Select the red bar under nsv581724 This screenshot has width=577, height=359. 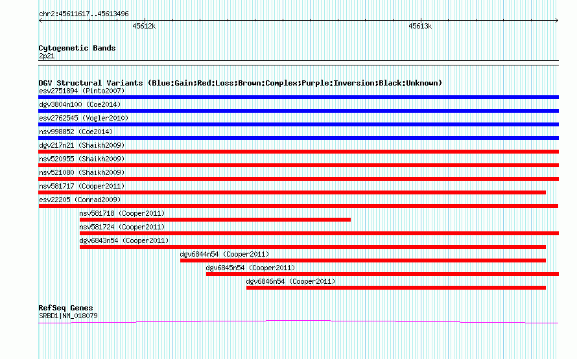click(x=319, y=233)
